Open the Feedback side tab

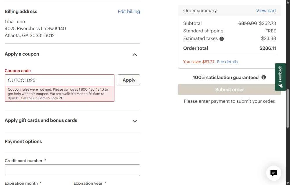[x=280, y=77]
